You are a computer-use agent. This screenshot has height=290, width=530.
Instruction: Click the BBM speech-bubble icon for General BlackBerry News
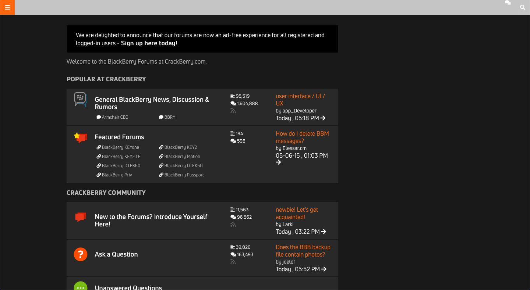80,100
